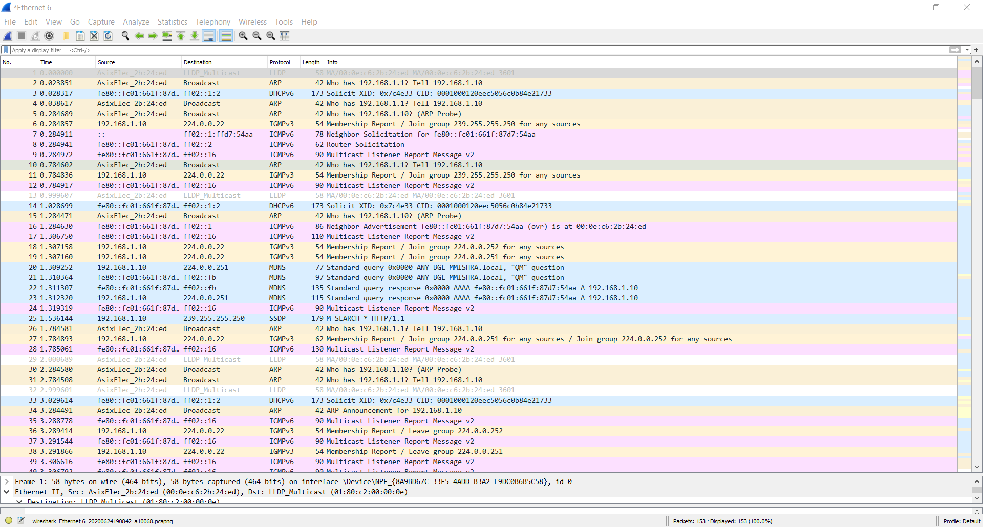Screen dimensions: 983x527
Task: Collapse the Destination LLDP_Multicast subtree
Action: pos(19,502)
